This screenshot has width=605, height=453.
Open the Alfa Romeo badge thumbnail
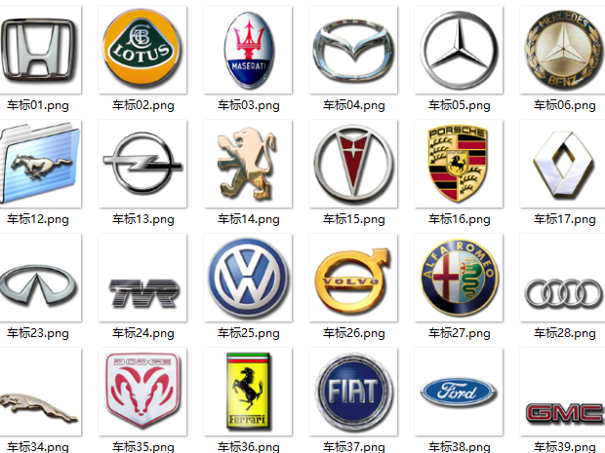tap(459, 278)
